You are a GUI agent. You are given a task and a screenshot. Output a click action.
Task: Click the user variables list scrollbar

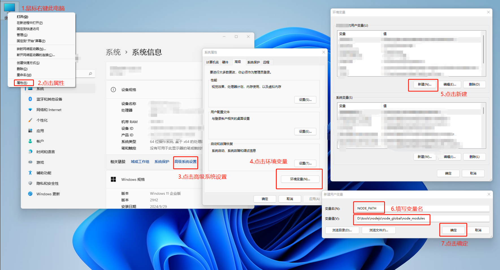(484, 50)
